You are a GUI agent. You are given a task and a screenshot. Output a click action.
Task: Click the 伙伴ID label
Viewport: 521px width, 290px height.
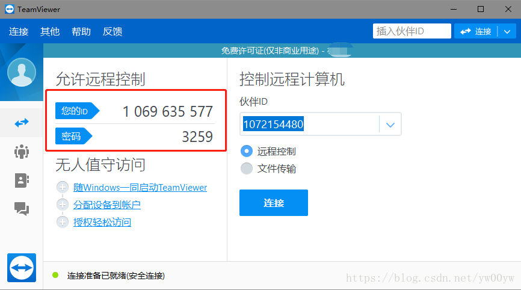[253, 102]
